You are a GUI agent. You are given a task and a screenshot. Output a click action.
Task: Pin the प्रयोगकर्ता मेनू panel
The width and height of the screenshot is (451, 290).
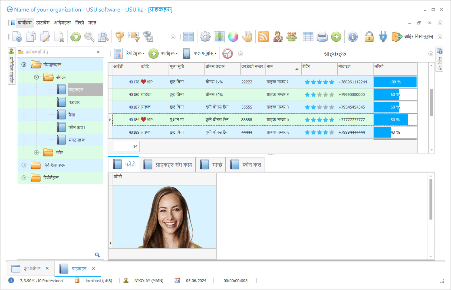tap(98, 52)
